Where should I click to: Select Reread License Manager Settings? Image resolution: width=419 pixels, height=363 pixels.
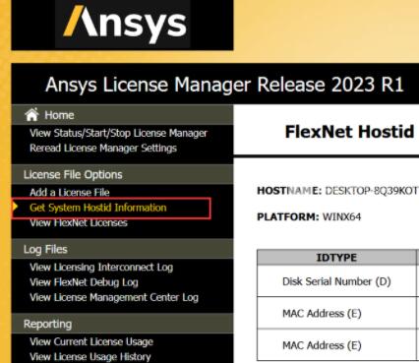103,148
